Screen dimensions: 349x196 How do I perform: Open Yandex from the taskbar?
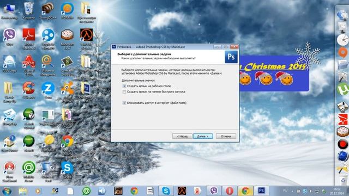[x=197, y=191]
